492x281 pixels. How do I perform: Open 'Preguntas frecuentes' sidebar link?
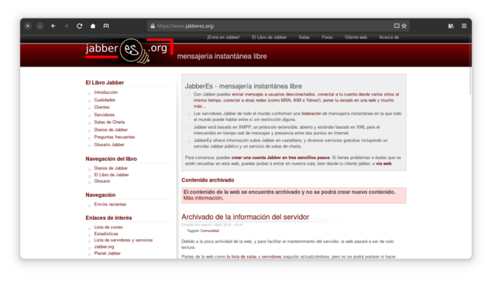pos(114,137)
